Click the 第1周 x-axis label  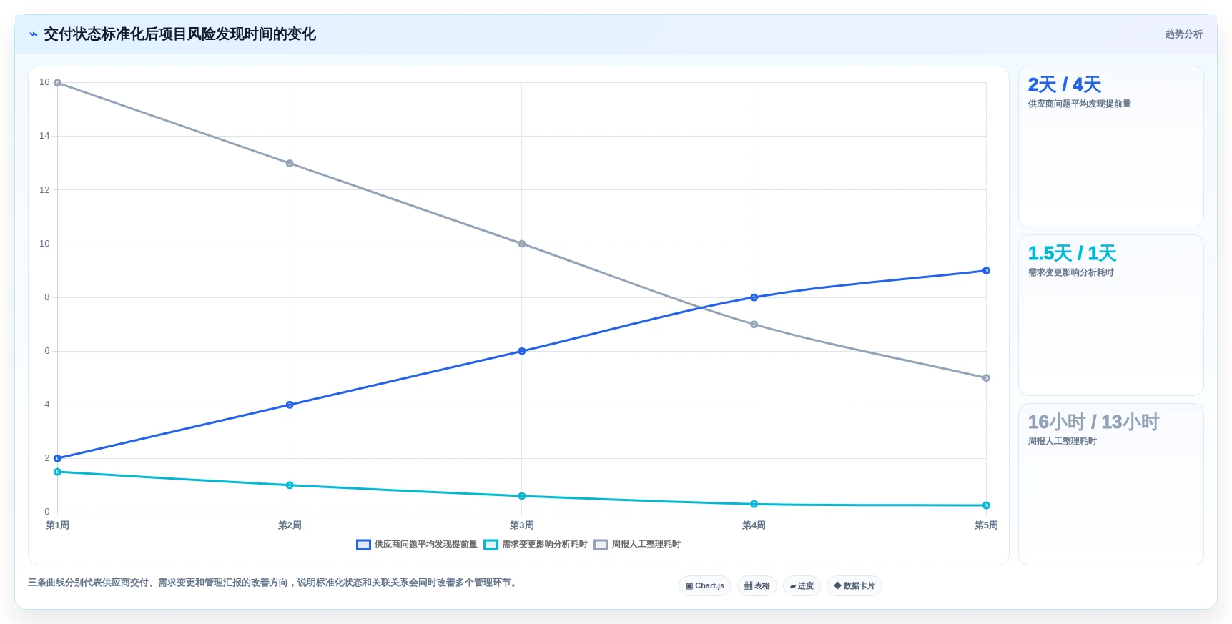click(57, 525)
